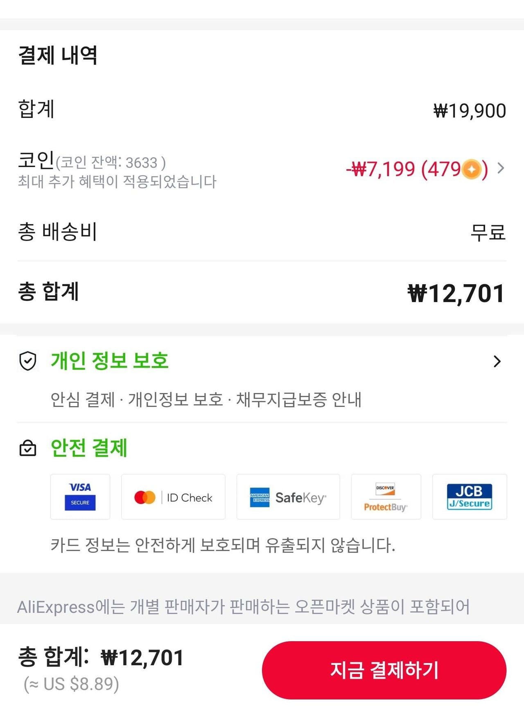Click the American Express SafeKey logo

click(x=288, y=497)
